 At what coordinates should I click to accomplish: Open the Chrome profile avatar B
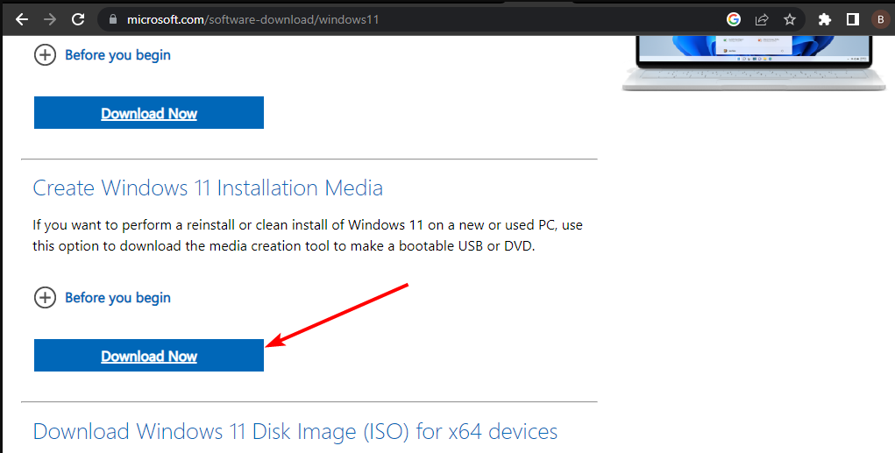coord(881,19)
